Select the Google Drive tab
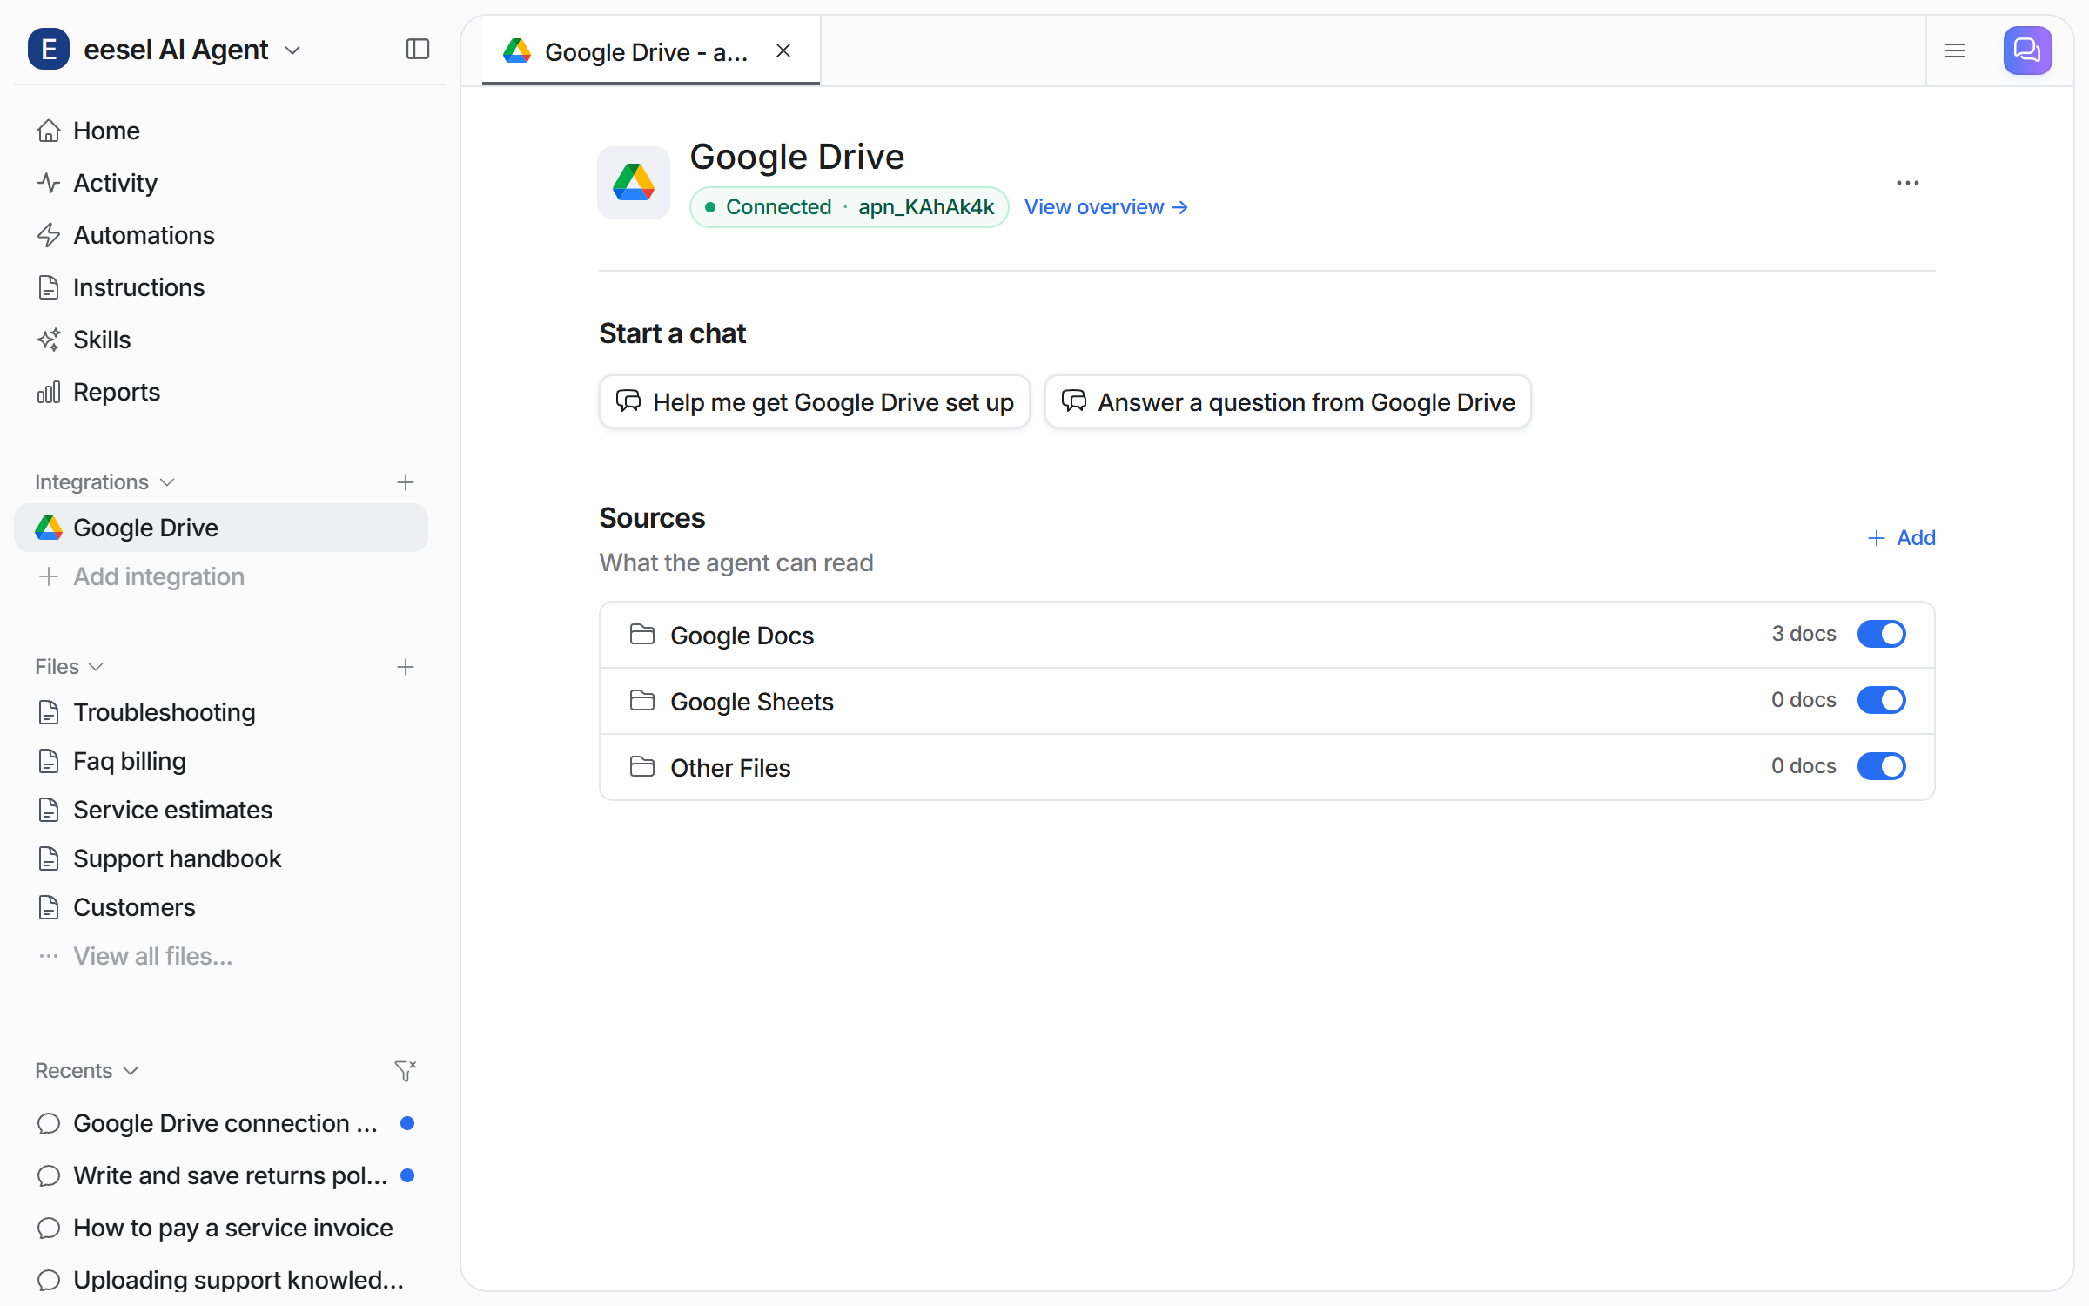 (650, 51)
